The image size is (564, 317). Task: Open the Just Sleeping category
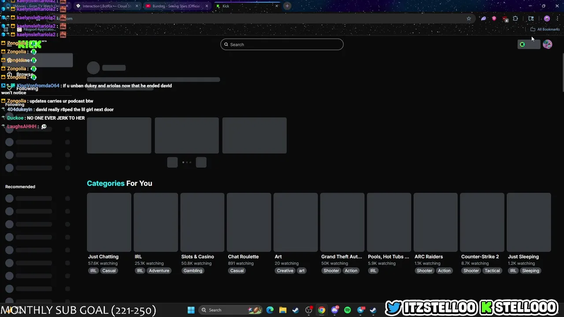[x=529, y=233]
